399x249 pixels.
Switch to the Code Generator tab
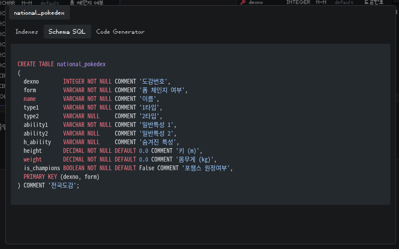[120, 32]
